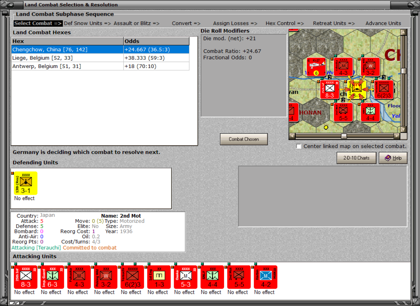This screenshot has height=306, width=420.
Task: Enable Center linked map on selected combat
Action: [299, 146]
